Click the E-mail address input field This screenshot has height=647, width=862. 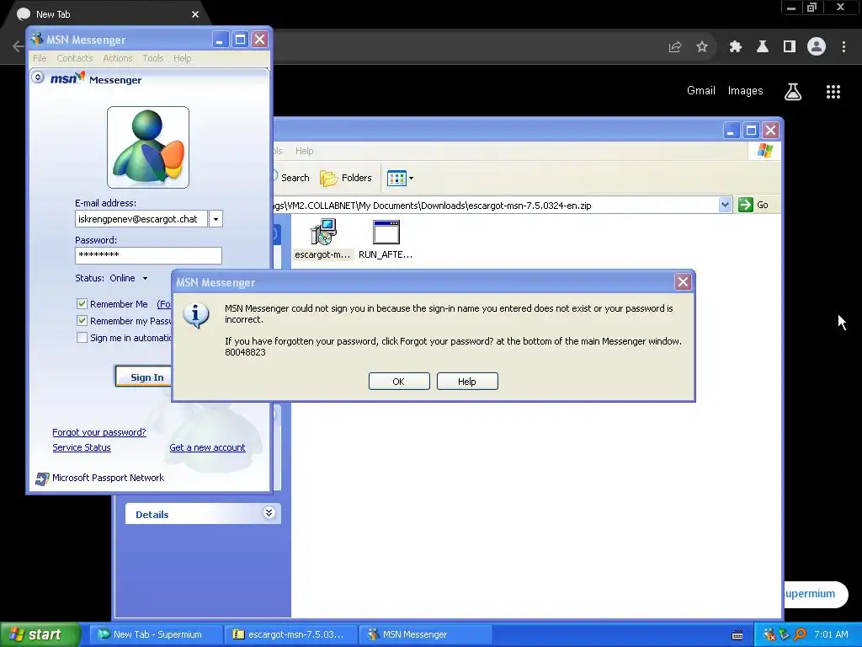[x=141, y=219]
